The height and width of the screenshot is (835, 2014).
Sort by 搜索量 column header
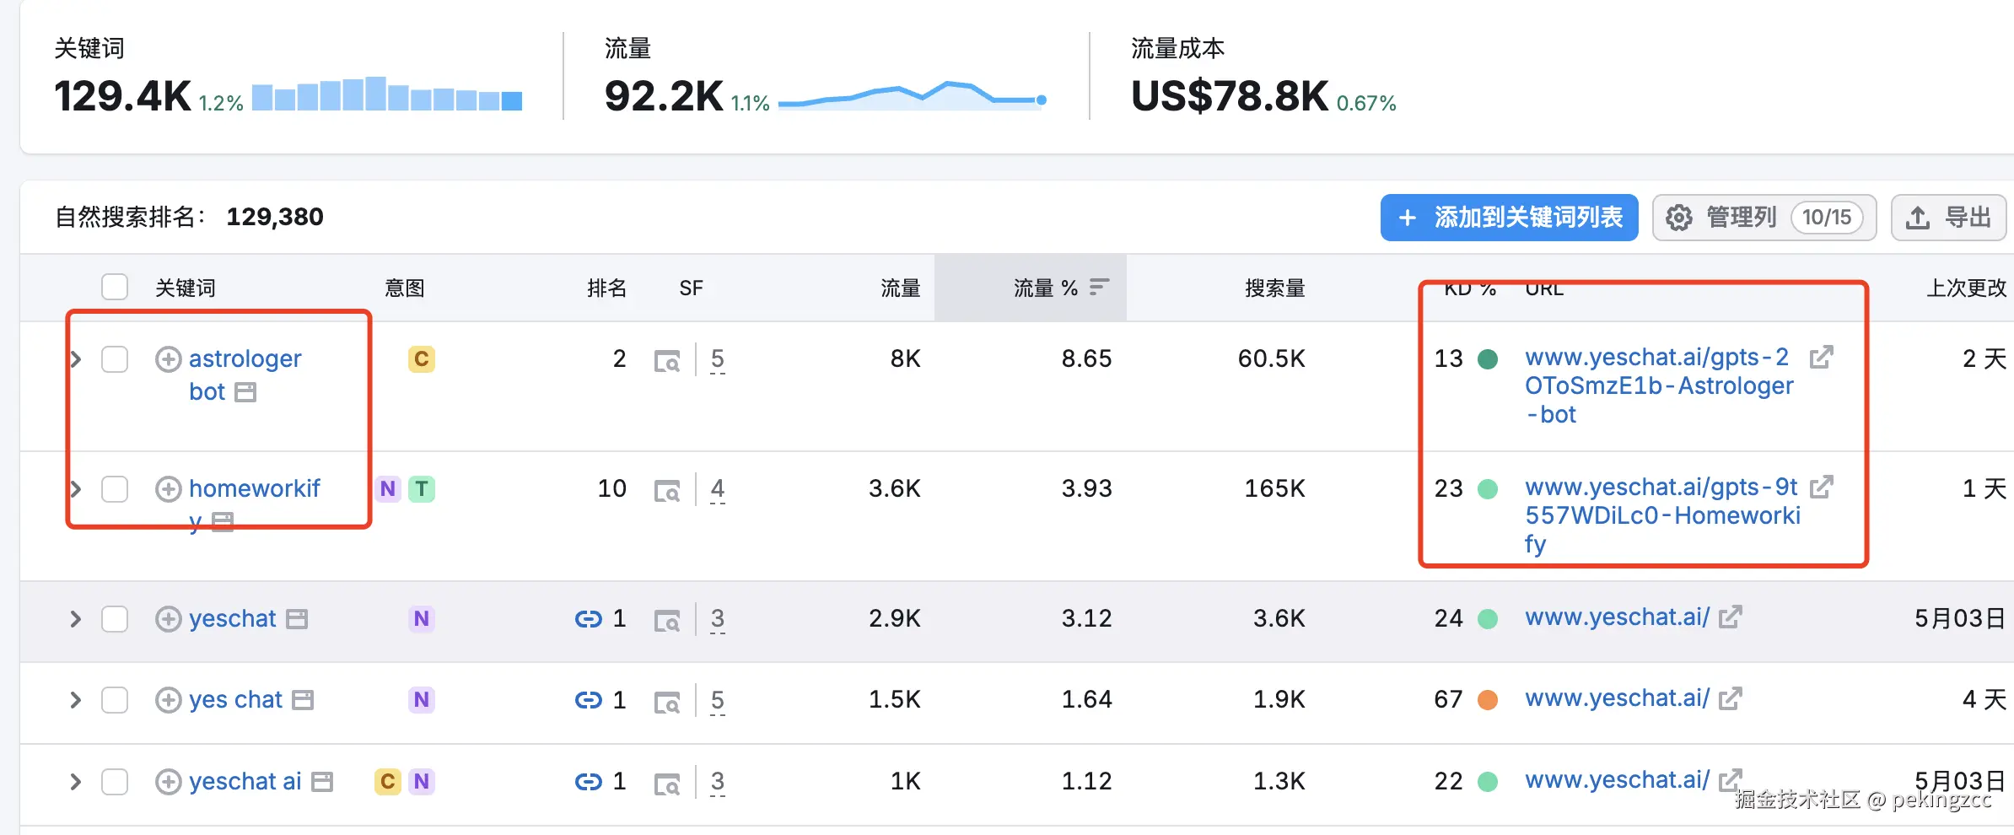1274,288
